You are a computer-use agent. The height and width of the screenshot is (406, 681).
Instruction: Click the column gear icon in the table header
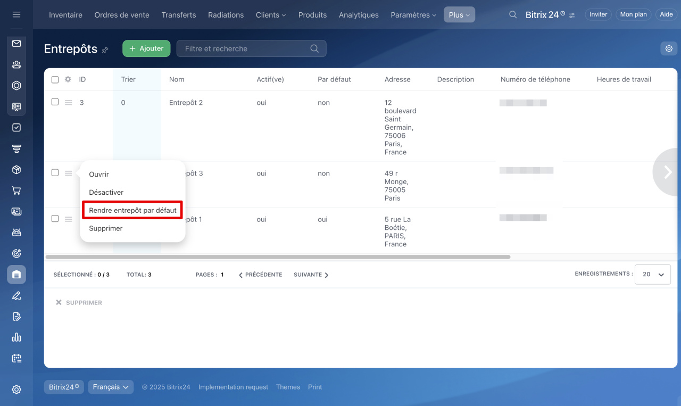68,79
